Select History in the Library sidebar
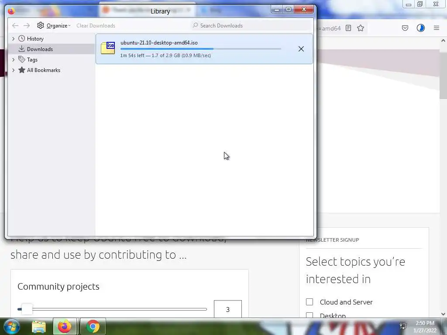Viewport: 447px width, 335px height. (x=35, y=39)
